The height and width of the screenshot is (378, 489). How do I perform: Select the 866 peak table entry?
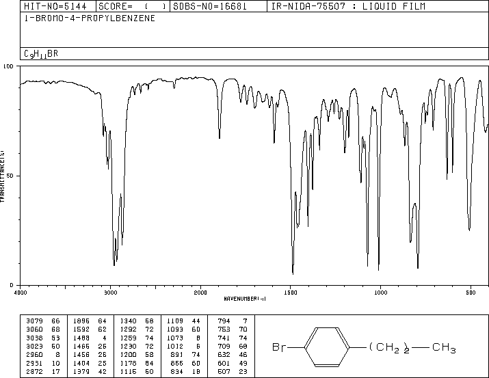pos(177,363)
